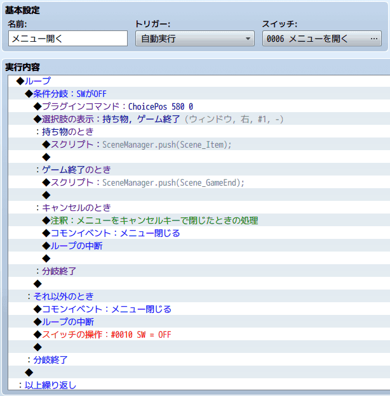Select empty ◆ row below スイッチの操作
Screen dimensions: 390x396
pyautogui.click(x=199, y=347)
